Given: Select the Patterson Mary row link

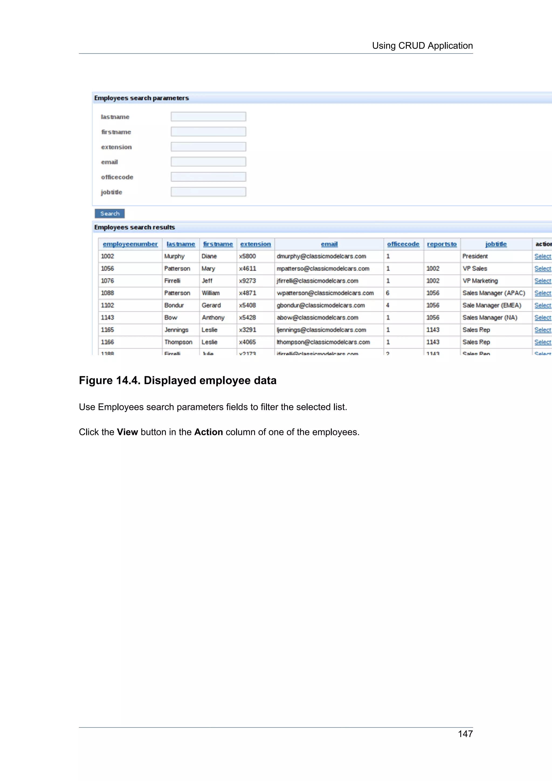Looking at the screenshot, I should 543,268.
